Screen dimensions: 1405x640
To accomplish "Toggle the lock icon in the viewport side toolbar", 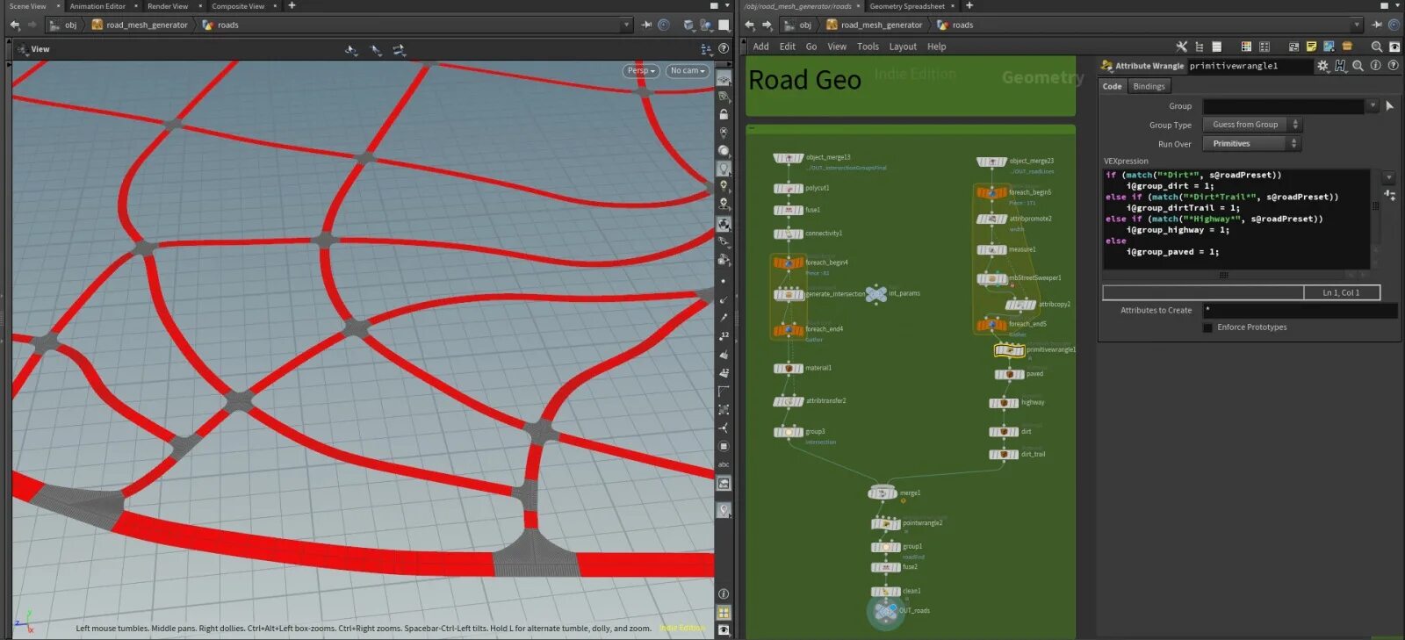I will coord(724,114).
